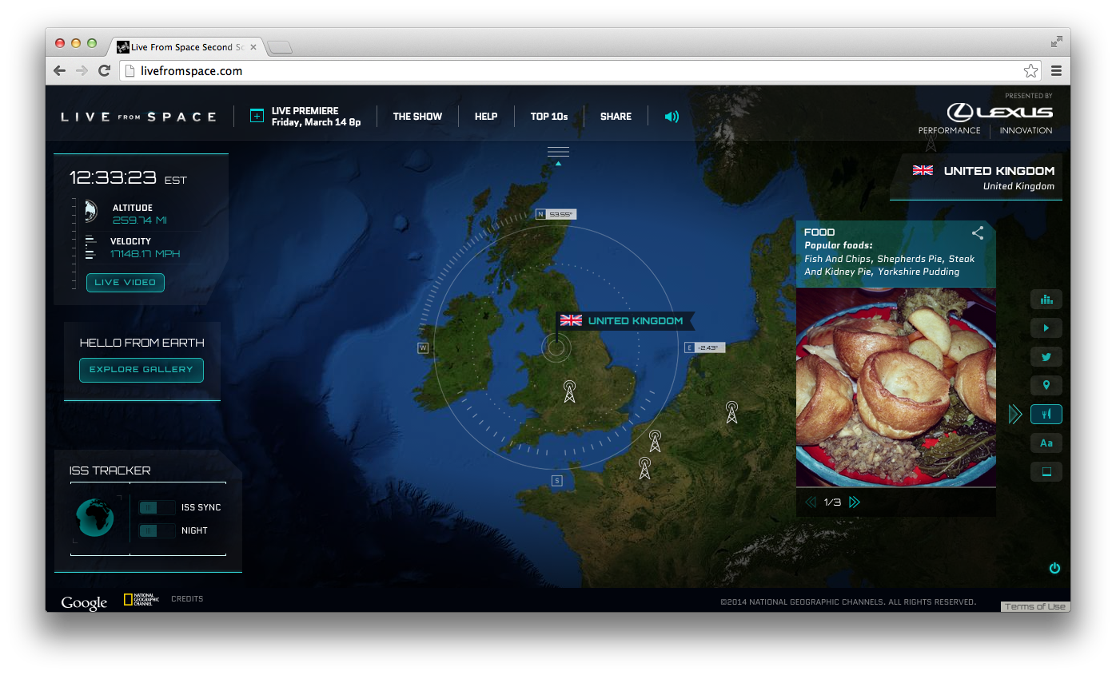Click the United Kingdom flag label on the map
Image resolution: width=1116 pixels, height=675 pixels.
click(626, 321)
